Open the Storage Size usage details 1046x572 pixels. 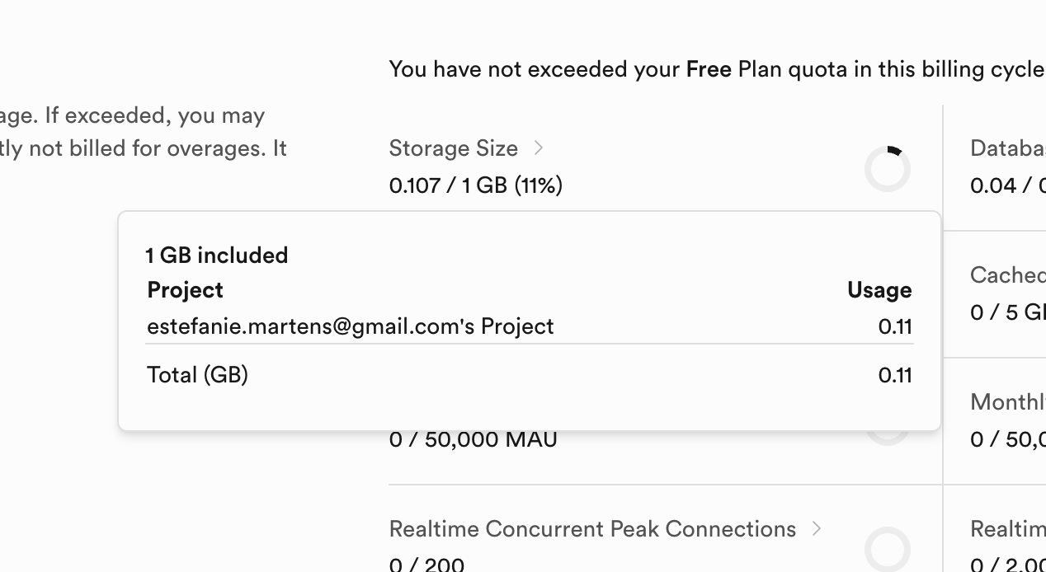[x=453, y=148]
